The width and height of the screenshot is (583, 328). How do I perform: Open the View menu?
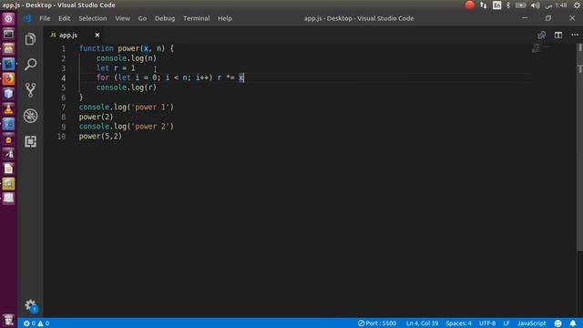point(122,18)
